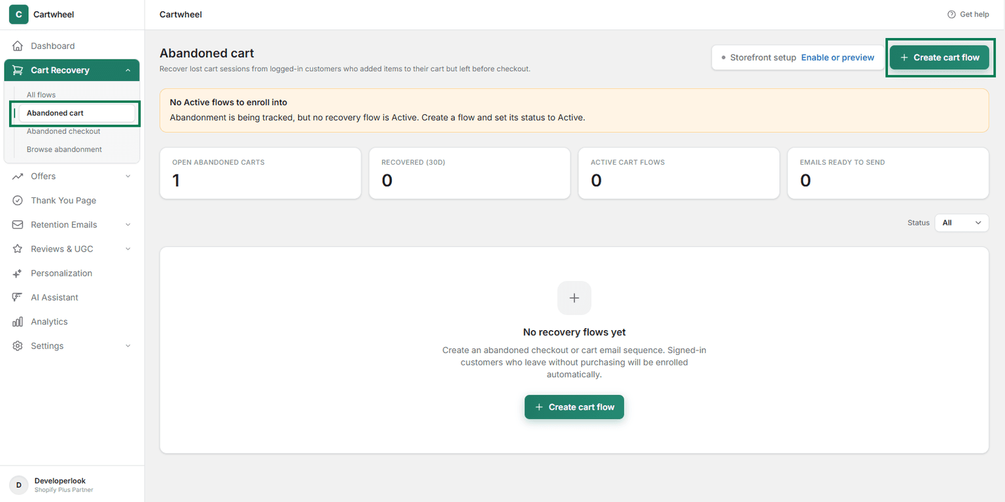Click the Reviews & UGC star icon
The height and width of the screenshot is (502, 1005).
pos(18,249)
